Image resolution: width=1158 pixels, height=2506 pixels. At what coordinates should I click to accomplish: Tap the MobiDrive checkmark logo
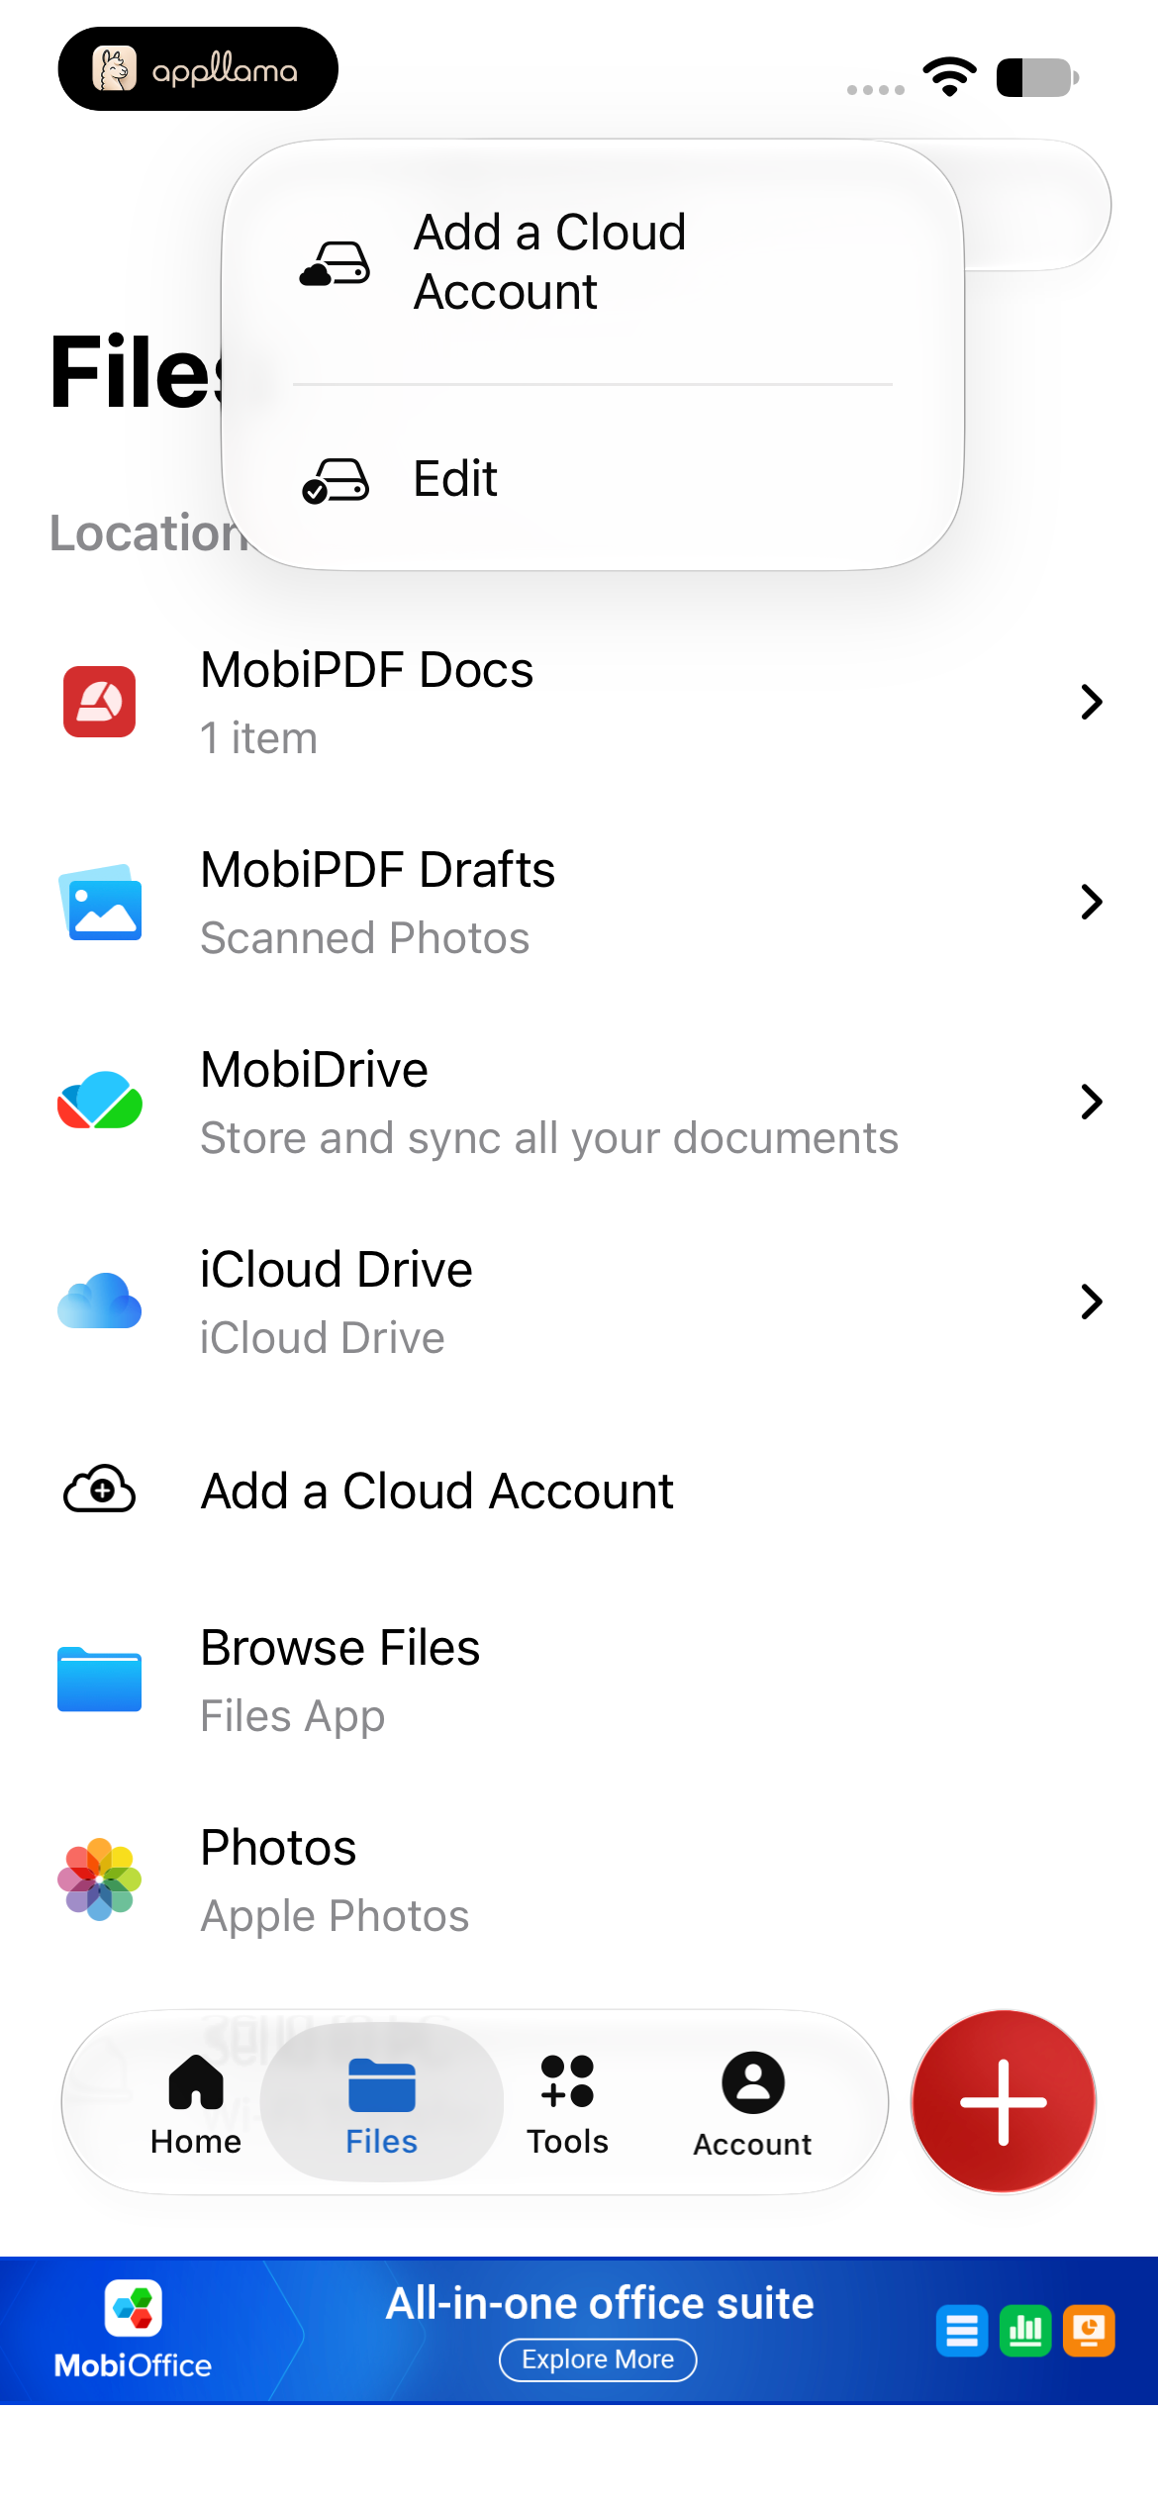pyautogui.click(x=99, y=1100)
